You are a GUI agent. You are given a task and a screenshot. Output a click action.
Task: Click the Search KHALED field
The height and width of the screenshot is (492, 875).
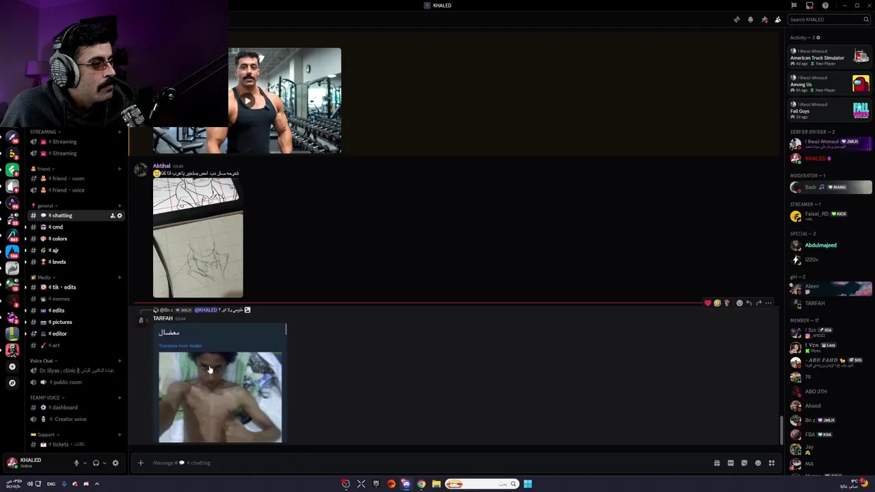pyautogui.click(x=829, y=19)
